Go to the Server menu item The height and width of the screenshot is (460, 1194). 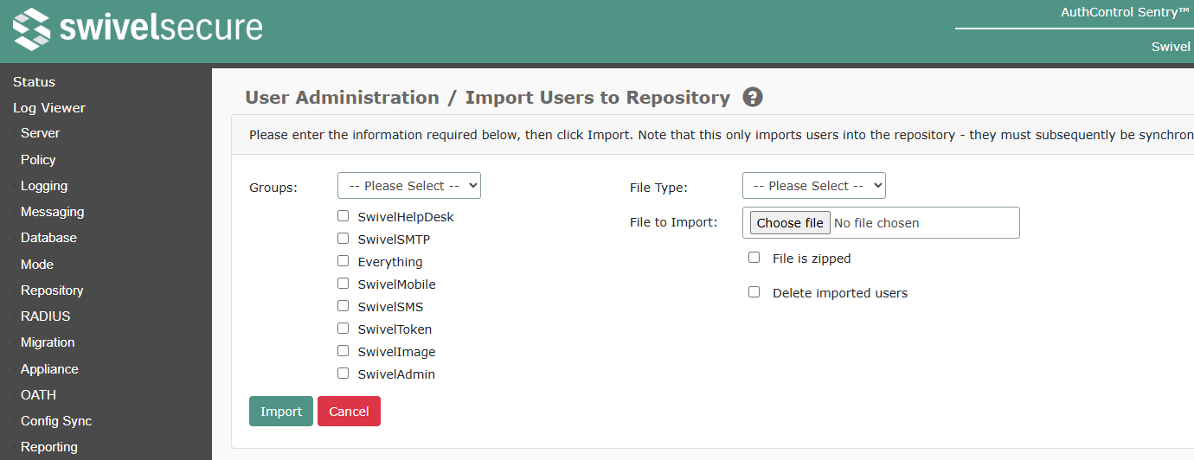[40, 133]
